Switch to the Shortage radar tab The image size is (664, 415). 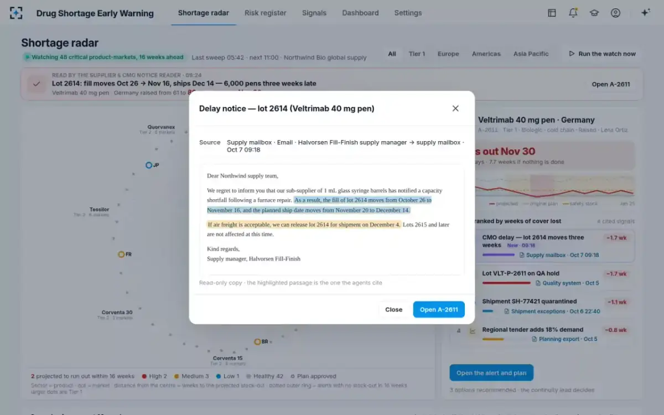tap(204, 13)
